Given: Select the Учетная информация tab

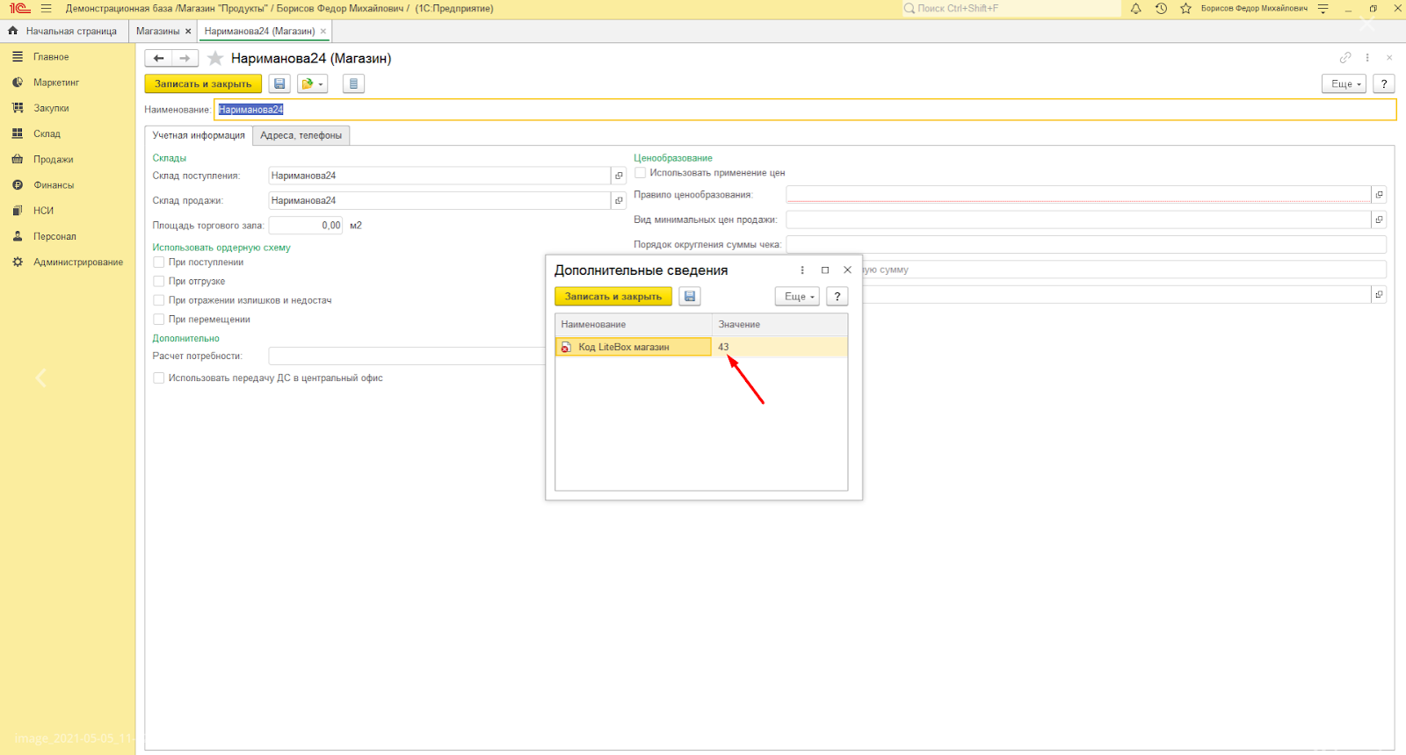Looking at the screenshot, I should tap(199, 136).
